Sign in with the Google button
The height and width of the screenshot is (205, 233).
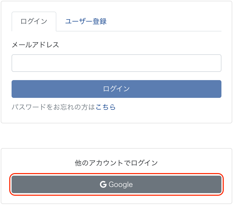point(116,184)
